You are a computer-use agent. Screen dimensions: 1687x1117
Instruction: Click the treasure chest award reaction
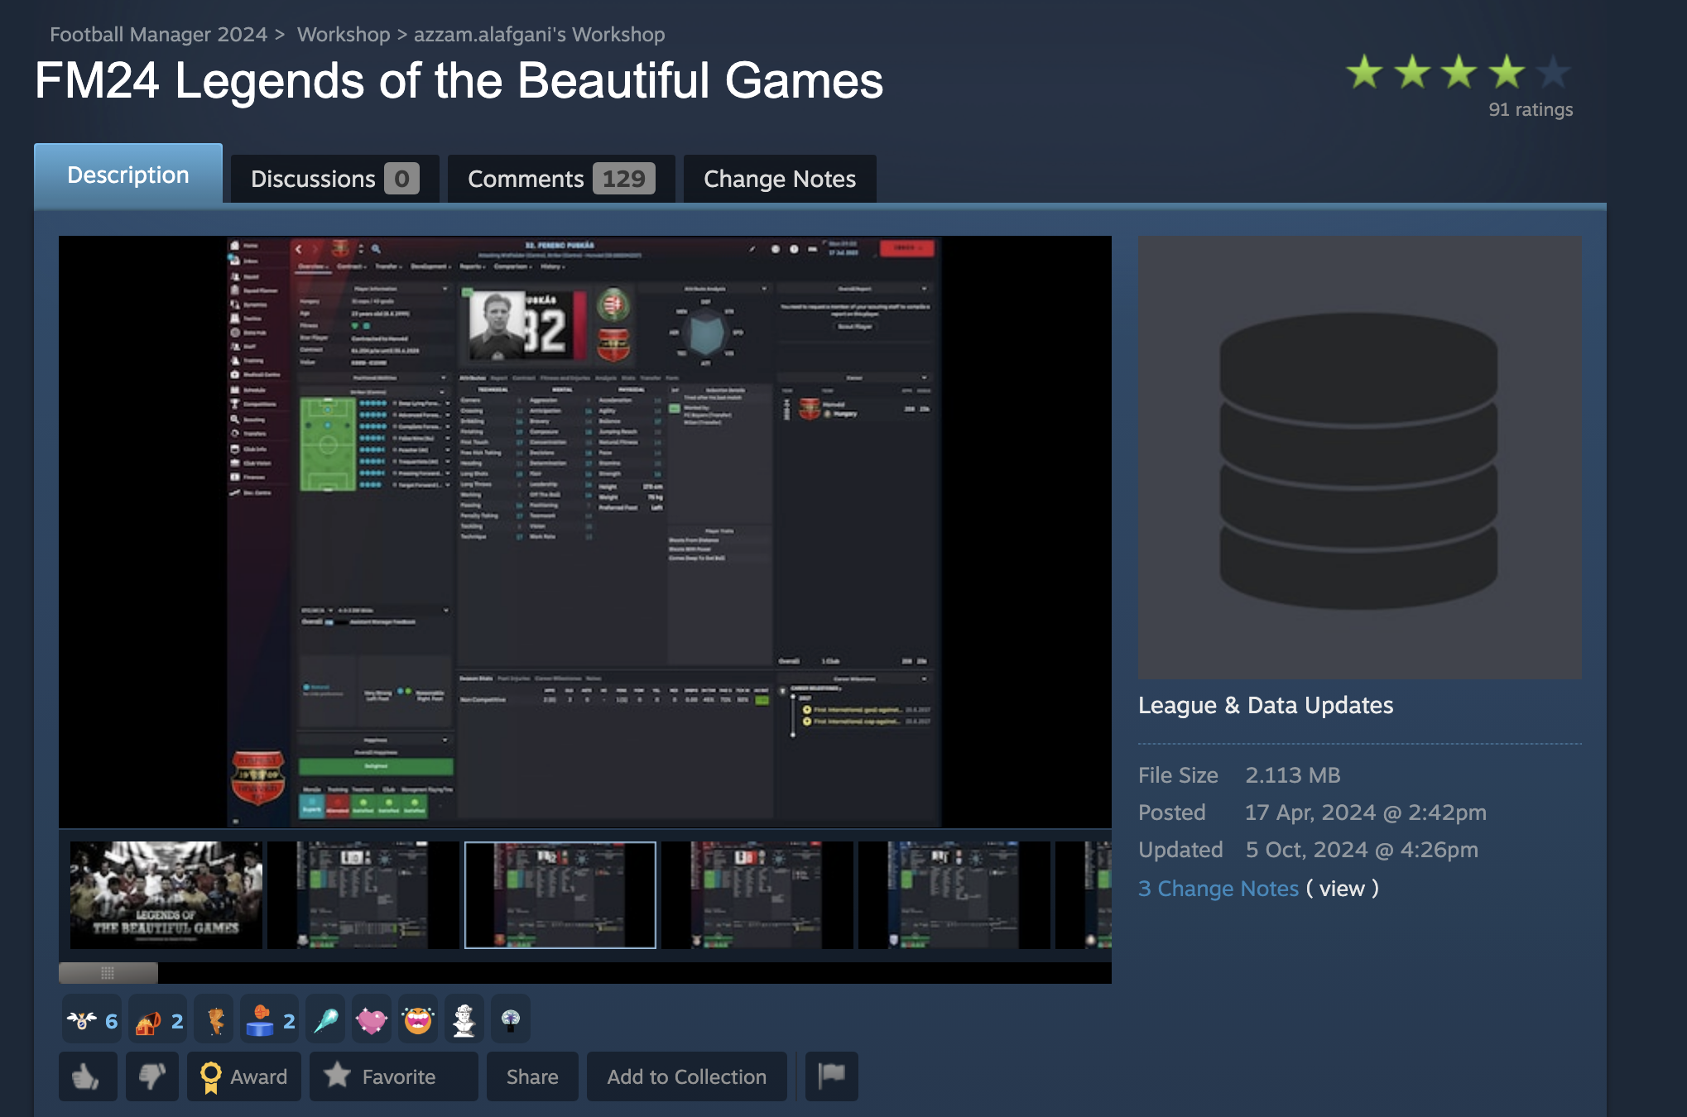(x=158, y=1021)
